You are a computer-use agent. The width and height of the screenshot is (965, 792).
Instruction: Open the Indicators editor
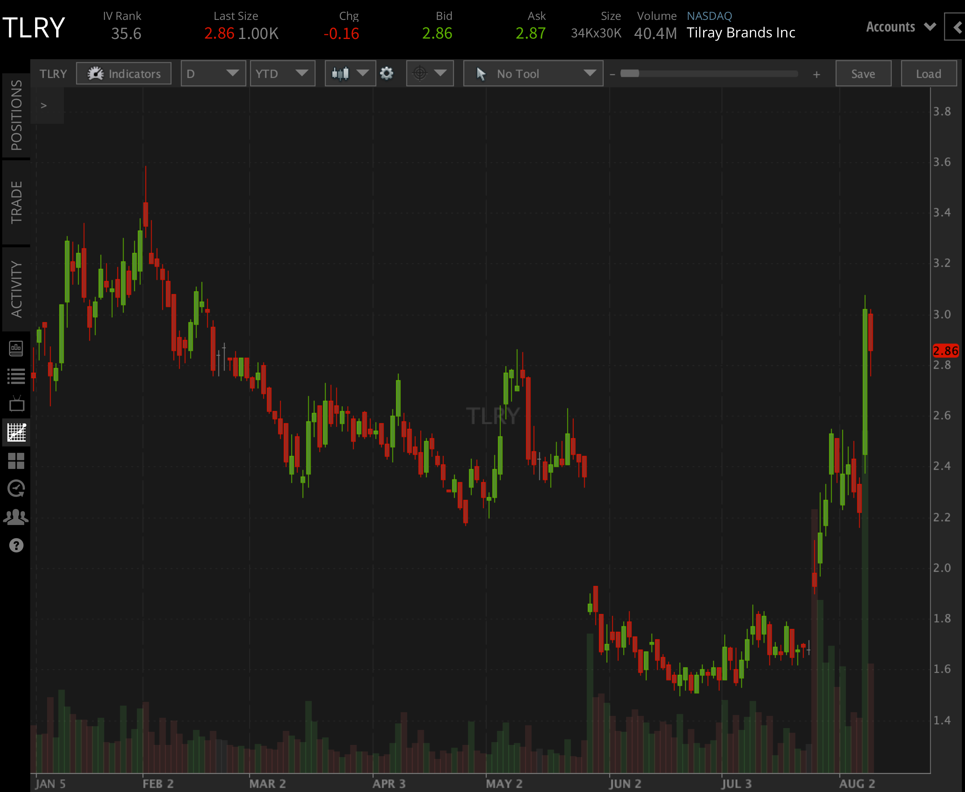123,73
